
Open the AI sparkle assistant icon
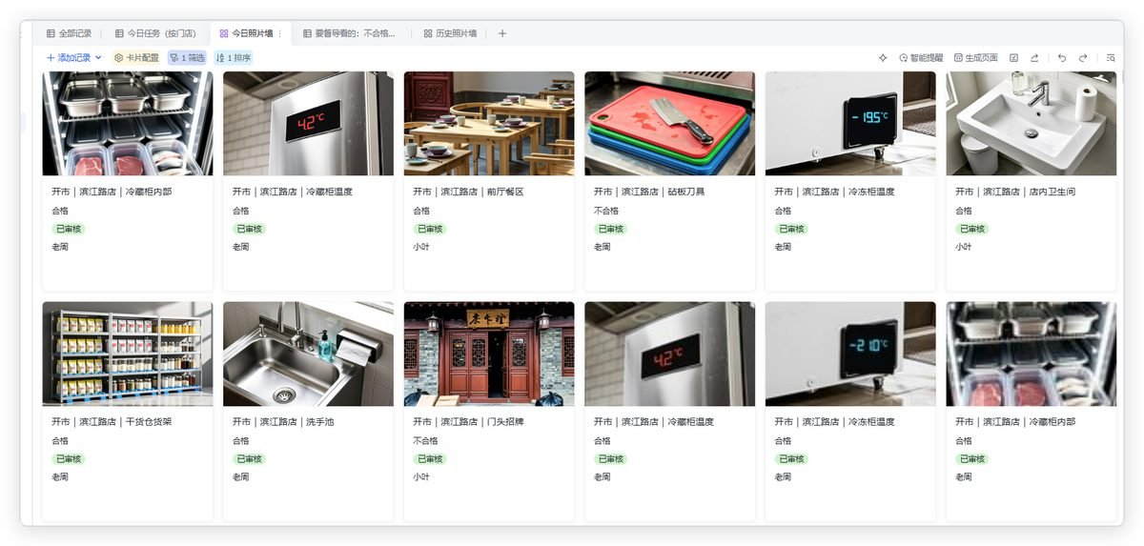pyautogui.click(x=883, y=58)
